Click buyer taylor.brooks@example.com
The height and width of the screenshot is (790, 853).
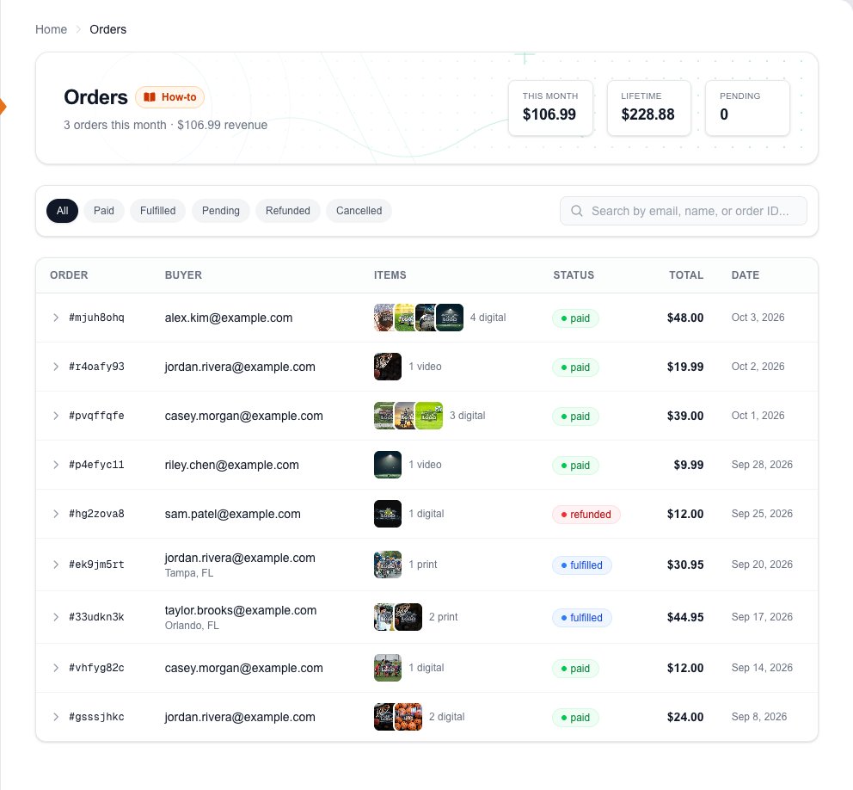241,610
